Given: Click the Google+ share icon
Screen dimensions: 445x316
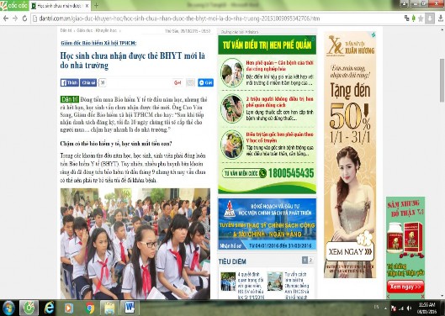Looking at the screenshot, I should (177, 82).
